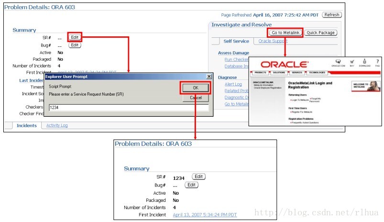Viewport: 384px width, 222px height.
Task: Click the Download icon on Oracle page
Action: [x=364, y=61]
